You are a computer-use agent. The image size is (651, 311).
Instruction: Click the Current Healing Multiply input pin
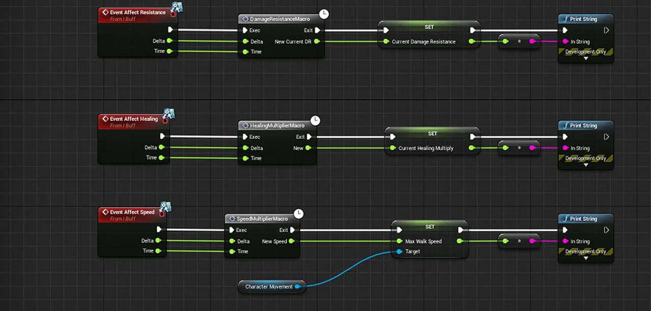(394, 148)
